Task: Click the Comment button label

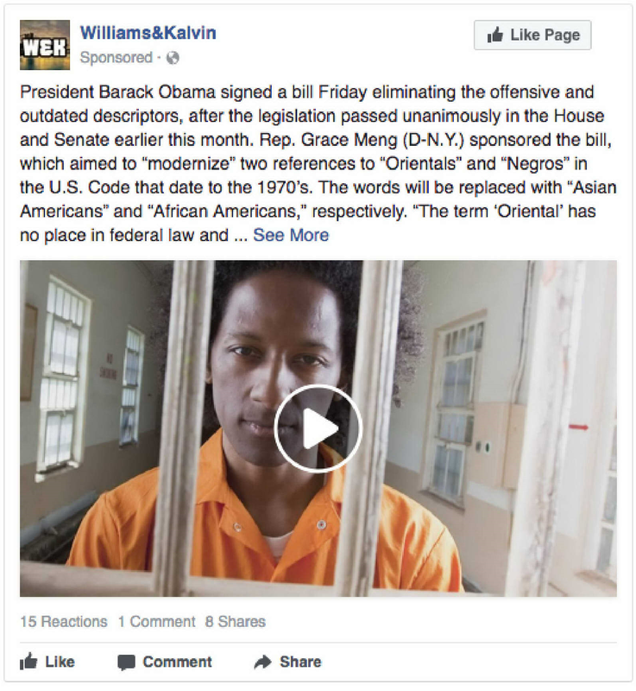Action: coord(178,662)
